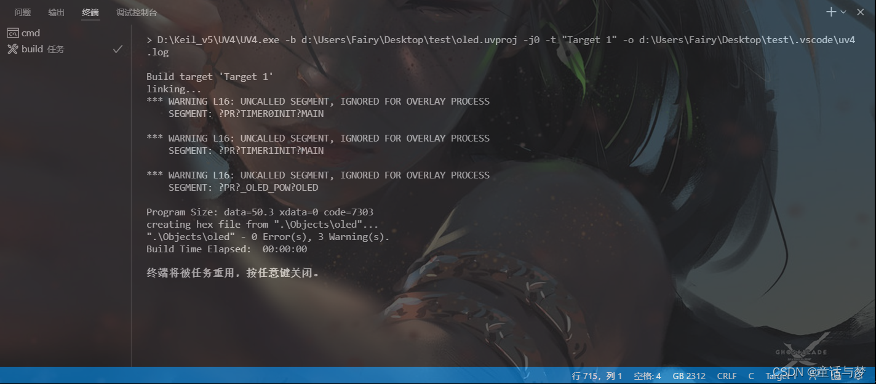
Task: Click the ?PR?TIMER0INIT?MAIN segment text
Action: point(271,114)
